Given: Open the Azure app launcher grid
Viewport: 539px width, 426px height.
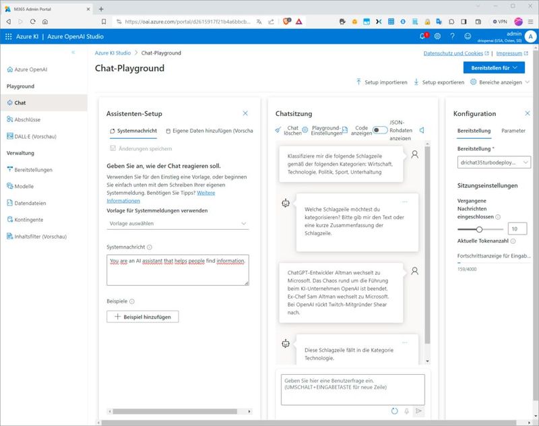Looking at the screenshot, I should tap(9, 36).
